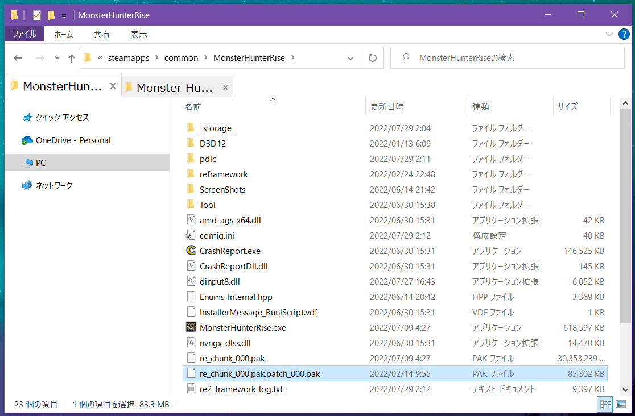The width and height of the screenshot is (635, 416).
Task: Select クイック アクセス in navigation pane
Action: 62,117
